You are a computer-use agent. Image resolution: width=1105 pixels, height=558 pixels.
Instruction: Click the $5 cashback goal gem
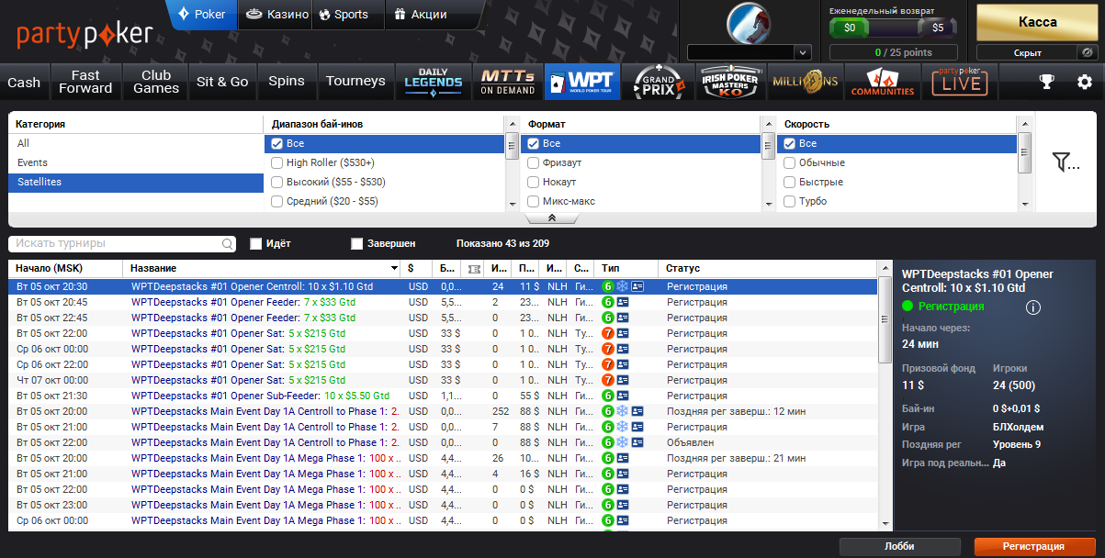937,28
